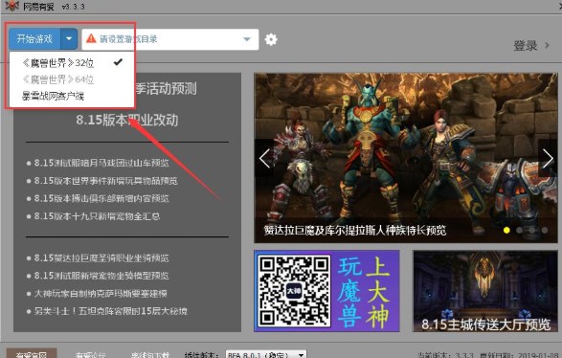This screenshot has width=562, height=358.
Task: Open 另类斗士！五坦克阵容限时15层大秘境 article
Action: (110, 311)
